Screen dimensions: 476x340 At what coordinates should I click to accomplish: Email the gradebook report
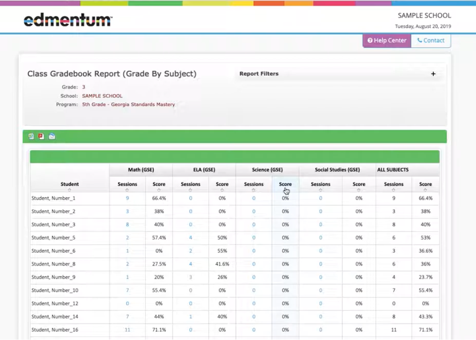coord(51,136)
